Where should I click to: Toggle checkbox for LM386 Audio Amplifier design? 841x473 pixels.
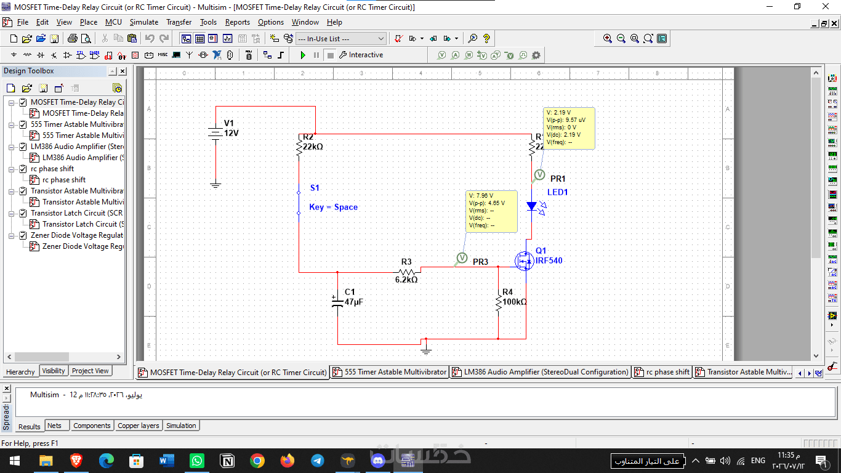23,147
